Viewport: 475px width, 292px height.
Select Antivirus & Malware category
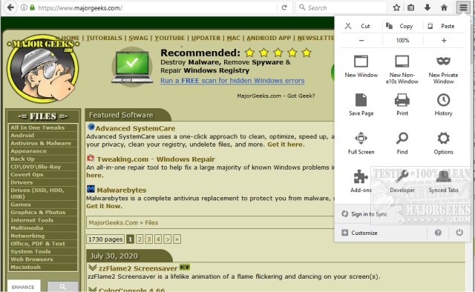click(x=43, y=144)
